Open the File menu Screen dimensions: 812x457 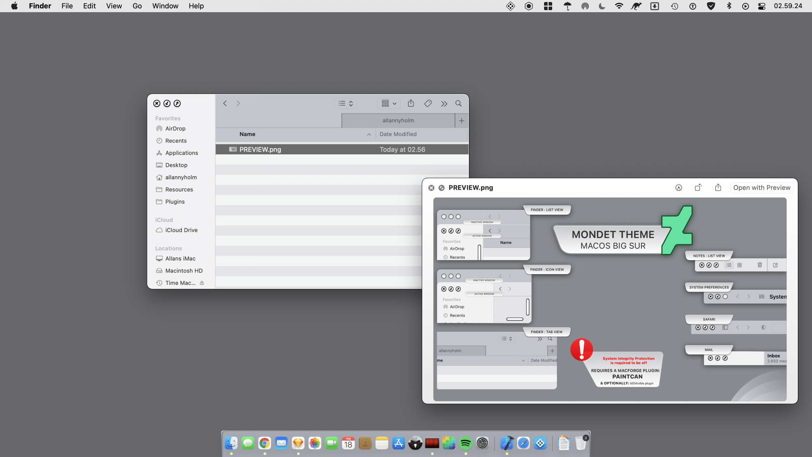pos(67,6)
